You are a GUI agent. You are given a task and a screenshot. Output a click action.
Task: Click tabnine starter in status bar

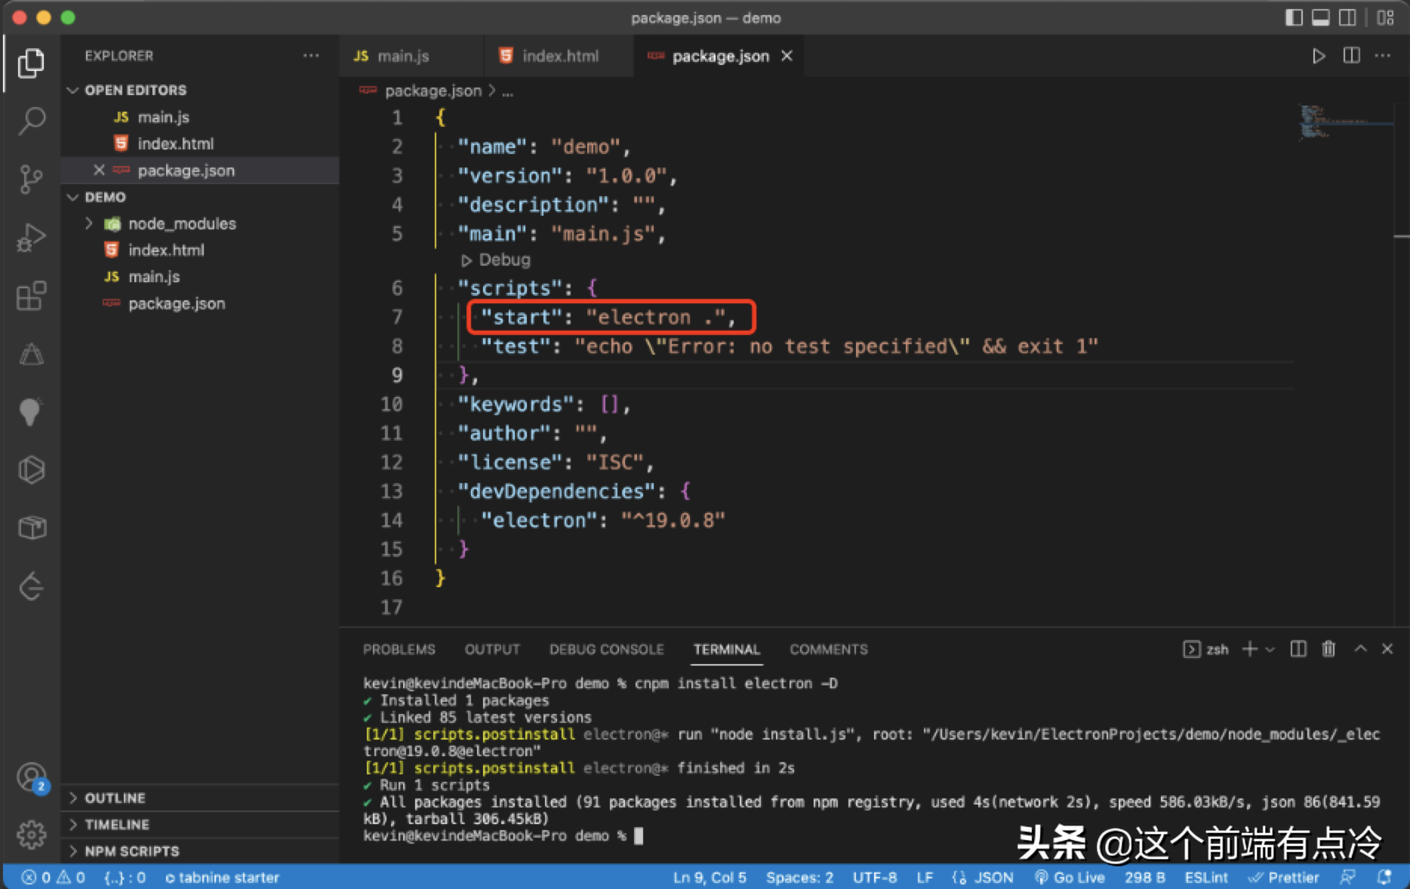point(222,878)
